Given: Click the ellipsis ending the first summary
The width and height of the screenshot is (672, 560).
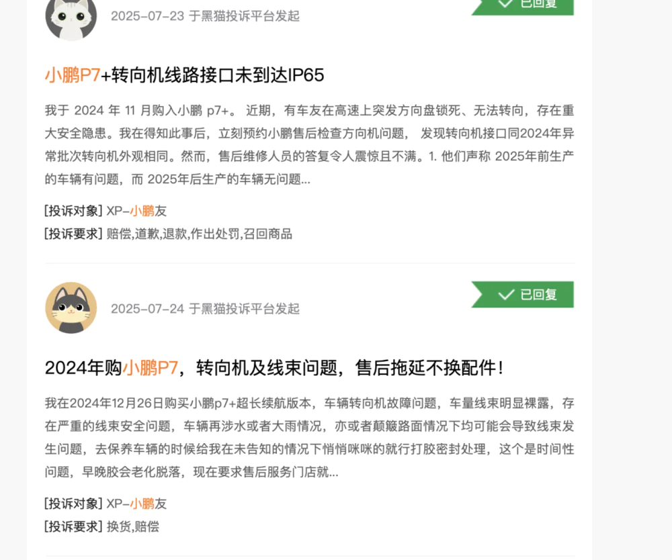Looking at the screenshot, I should pyautogui.click(x=306, y=179).
